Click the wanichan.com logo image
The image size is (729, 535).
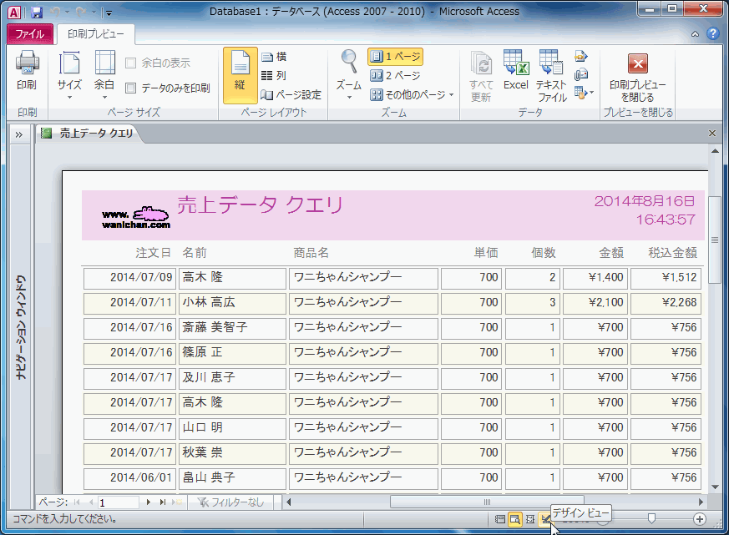pos(136,217)
